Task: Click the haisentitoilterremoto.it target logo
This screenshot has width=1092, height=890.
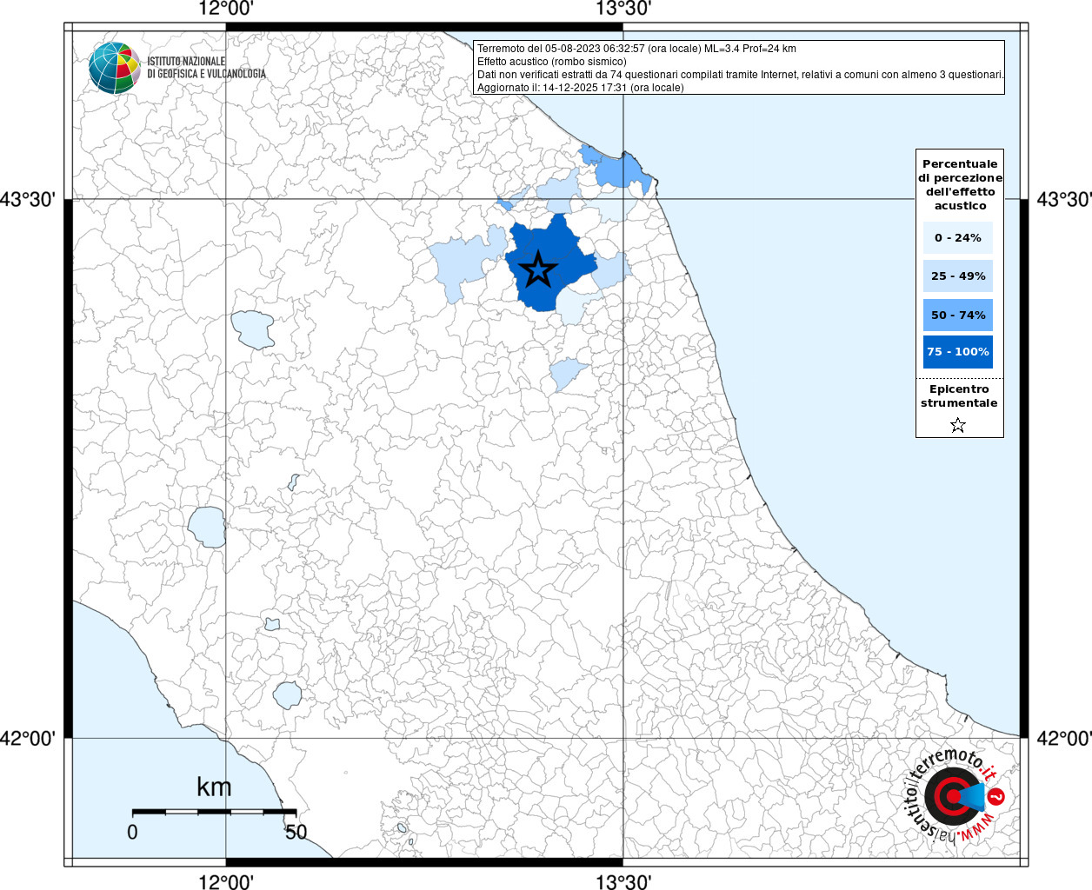Action: click(955, 796)
